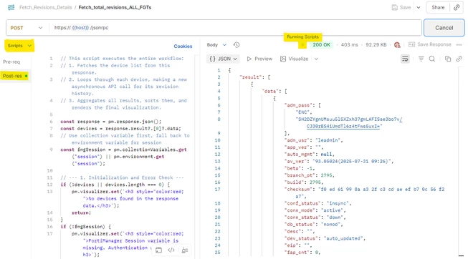Click the script code-brackets icon
Viewport: 468px width, 259px height.
point(171,250)
